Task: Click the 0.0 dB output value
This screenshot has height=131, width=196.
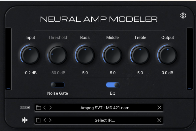Action: (168, 73)
